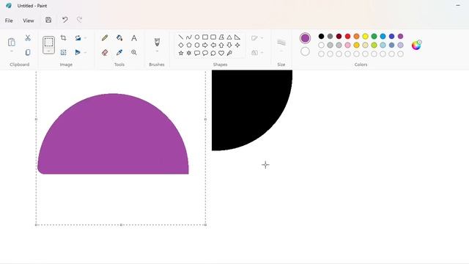The image size is (469, 264).
Task: Select the Color picker eyedropper tool
Action: tap(119, 52)
